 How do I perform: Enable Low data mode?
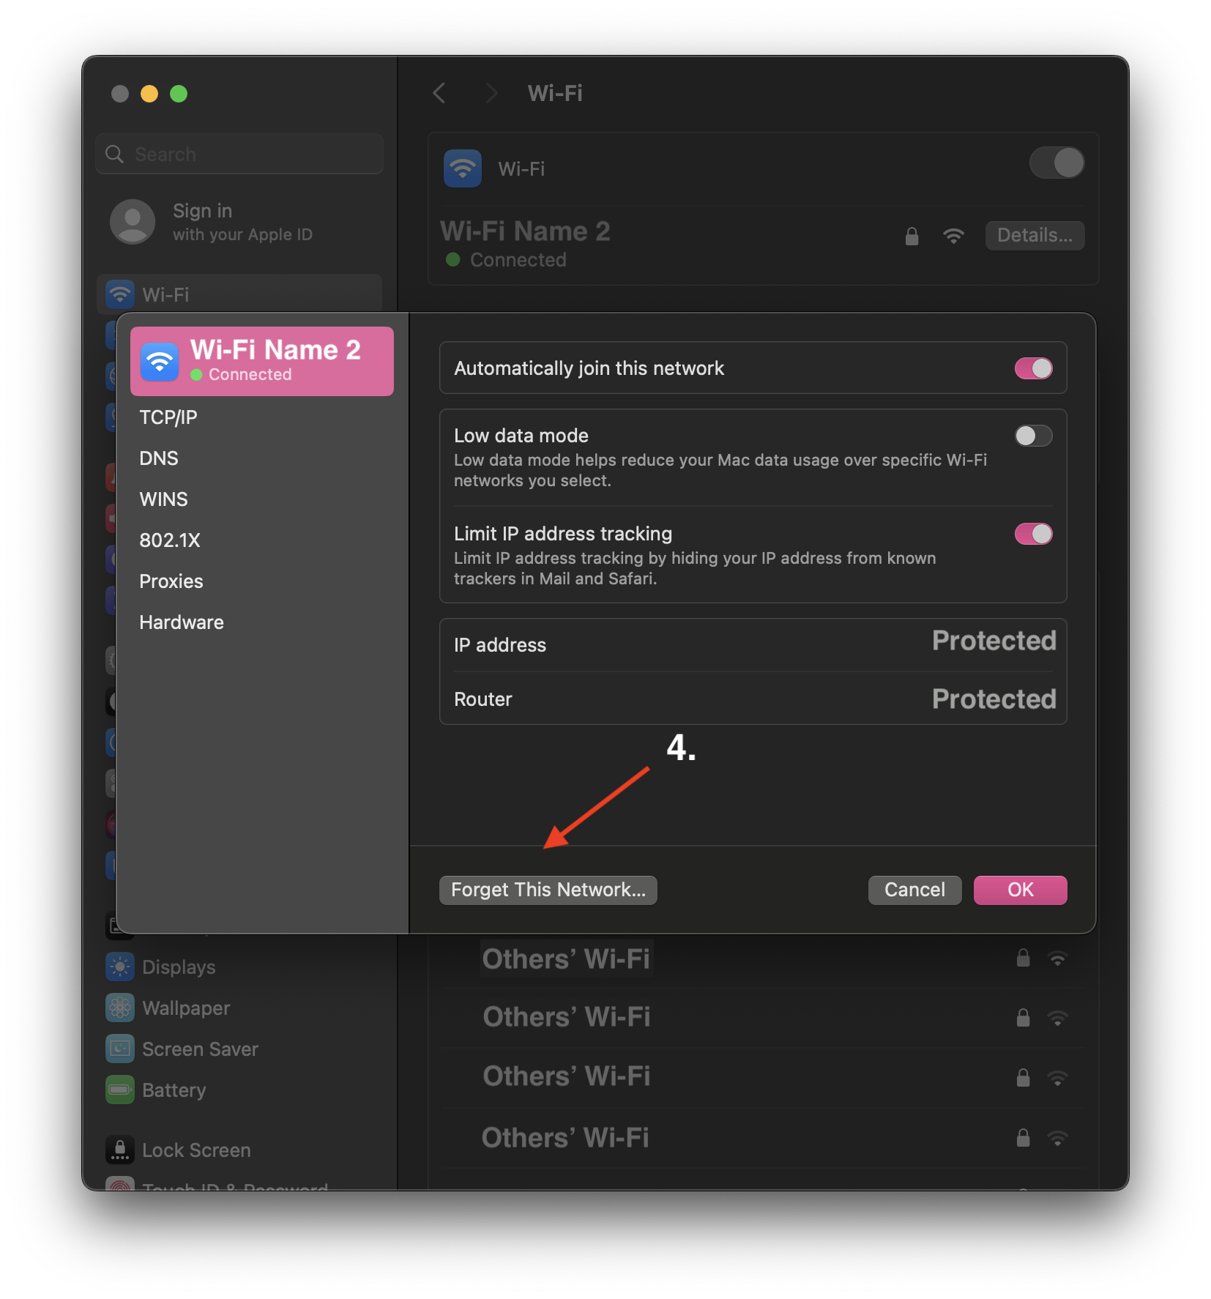[1033, 436]
